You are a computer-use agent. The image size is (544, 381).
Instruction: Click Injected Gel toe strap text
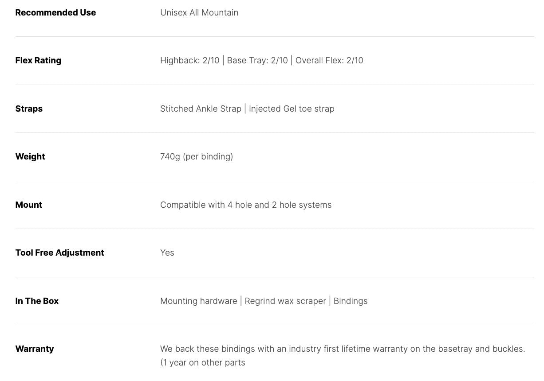292,109
